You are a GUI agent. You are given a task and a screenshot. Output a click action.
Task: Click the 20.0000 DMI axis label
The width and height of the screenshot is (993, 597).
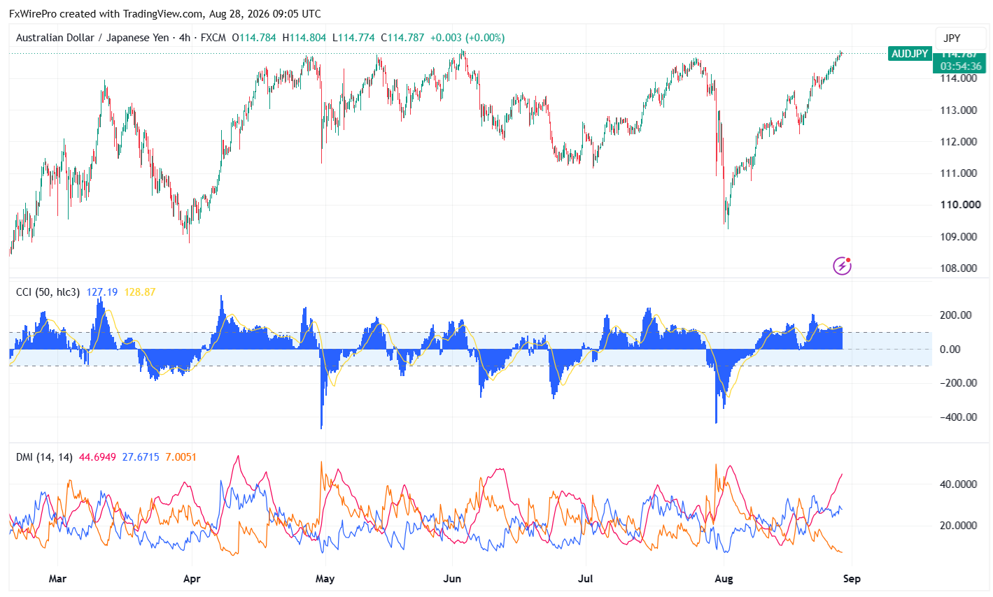click(959, 525)
